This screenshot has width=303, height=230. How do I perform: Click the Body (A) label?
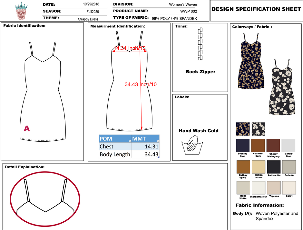[x=242, y=213]
